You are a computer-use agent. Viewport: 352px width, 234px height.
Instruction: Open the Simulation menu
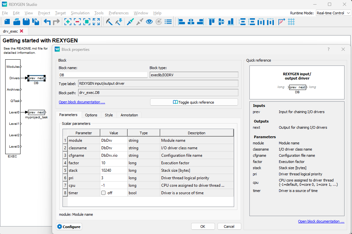80,13
